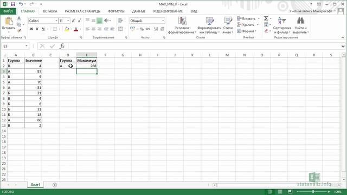Apply Comma Style (000) format
The width and height of the screenshot is (347, 195).
(148, 29)
